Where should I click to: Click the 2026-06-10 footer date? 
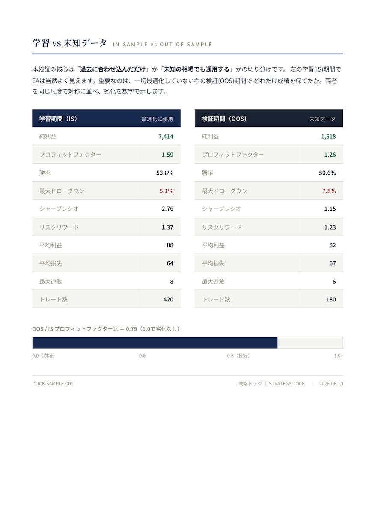[331, 383]
